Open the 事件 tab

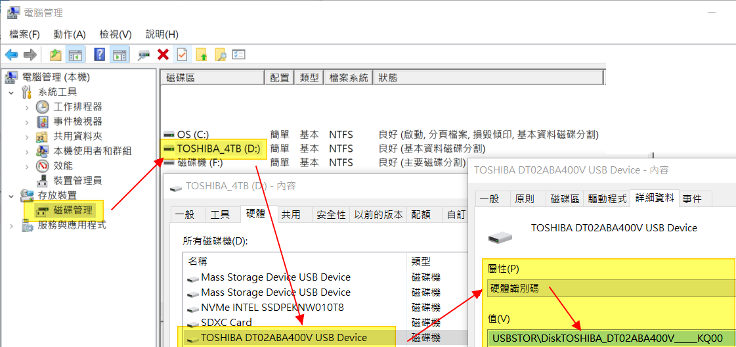pyautogui.click(x=695, y=198)
